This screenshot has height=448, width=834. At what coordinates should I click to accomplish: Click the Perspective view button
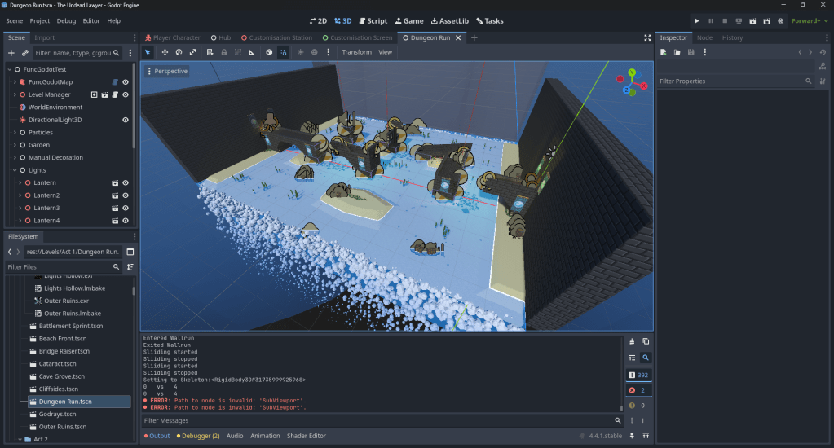tap(167, 72)
